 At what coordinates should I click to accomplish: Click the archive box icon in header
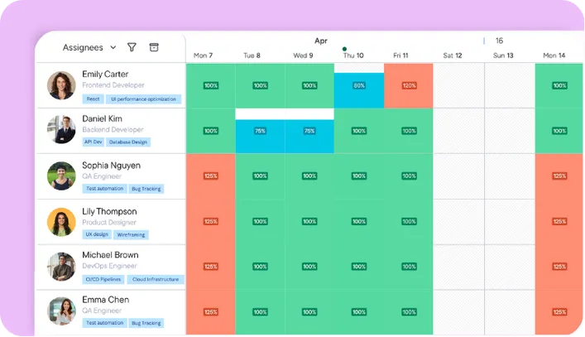[154, 47]
